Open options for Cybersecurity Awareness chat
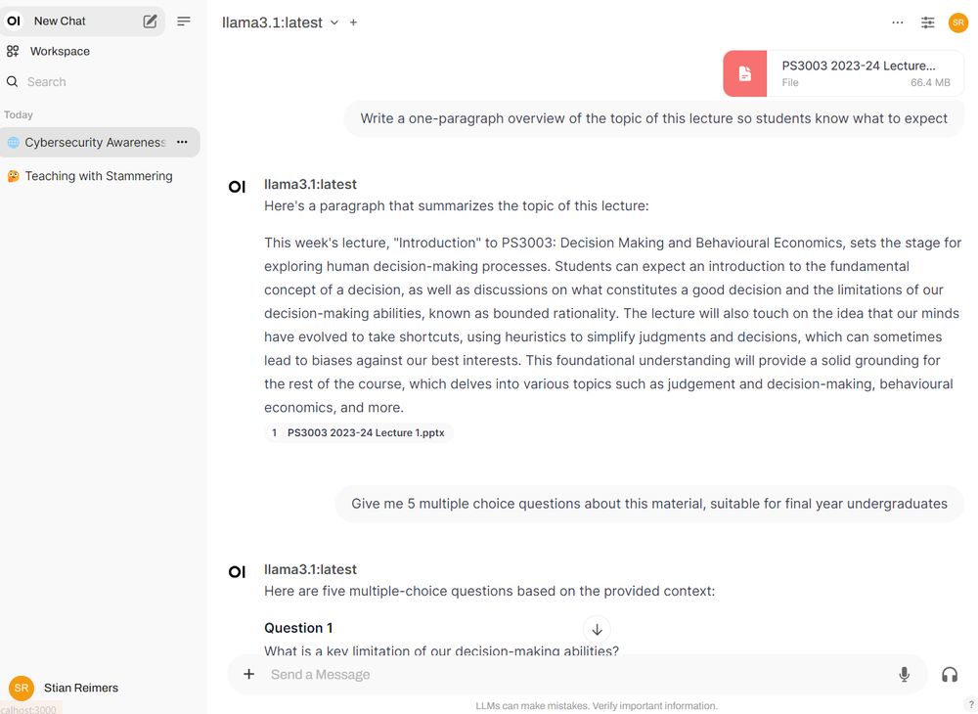The height and width of the screenshot is (714, 978). pos(182,142)
